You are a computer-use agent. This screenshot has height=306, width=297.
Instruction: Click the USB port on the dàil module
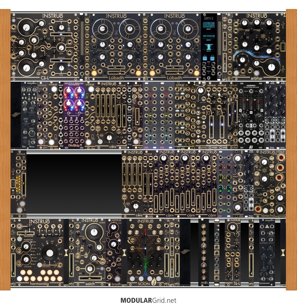[x=13, y=184]
